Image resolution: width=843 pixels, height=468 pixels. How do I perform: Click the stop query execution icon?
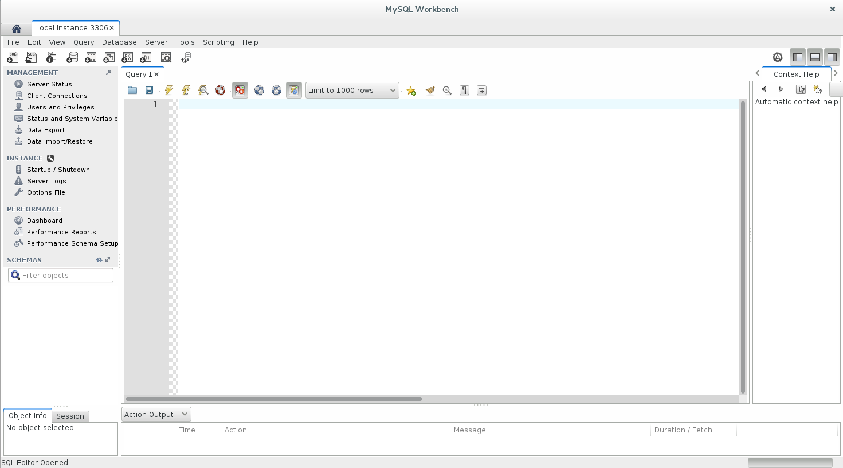(x=220, y=91)
